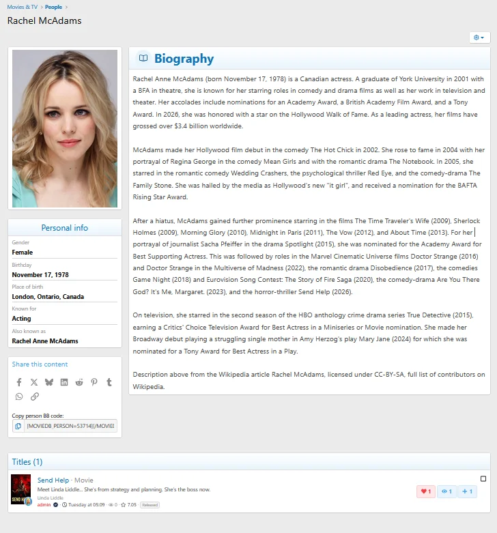Copy page link chain icon
497x533 pixels.
coord(35,397)
